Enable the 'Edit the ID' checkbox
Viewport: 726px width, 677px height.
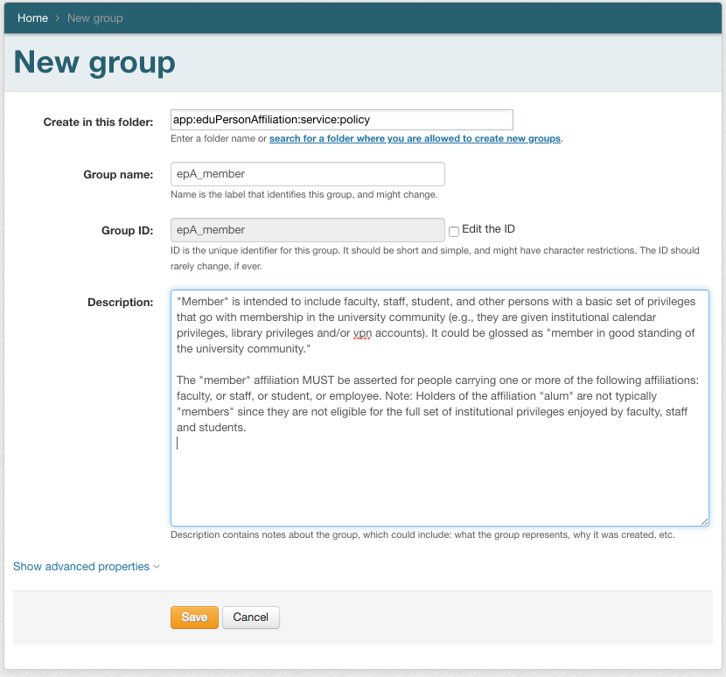[454, 232]
